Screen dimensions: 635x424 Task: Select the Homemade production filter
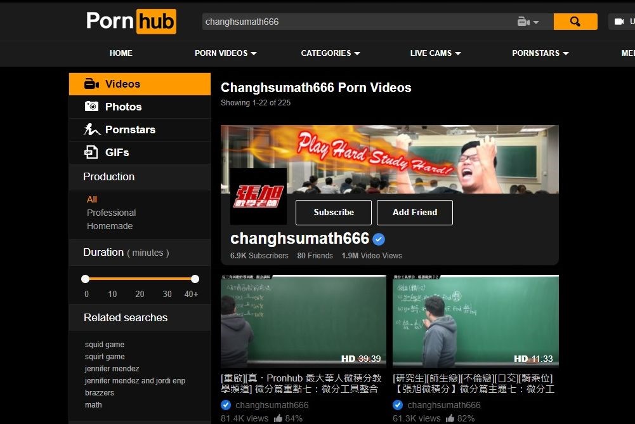coord(110,226)
